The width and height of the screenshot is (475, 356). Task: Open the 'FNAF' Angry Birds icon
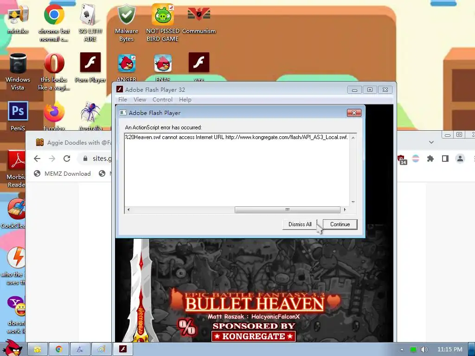[163, 67]
